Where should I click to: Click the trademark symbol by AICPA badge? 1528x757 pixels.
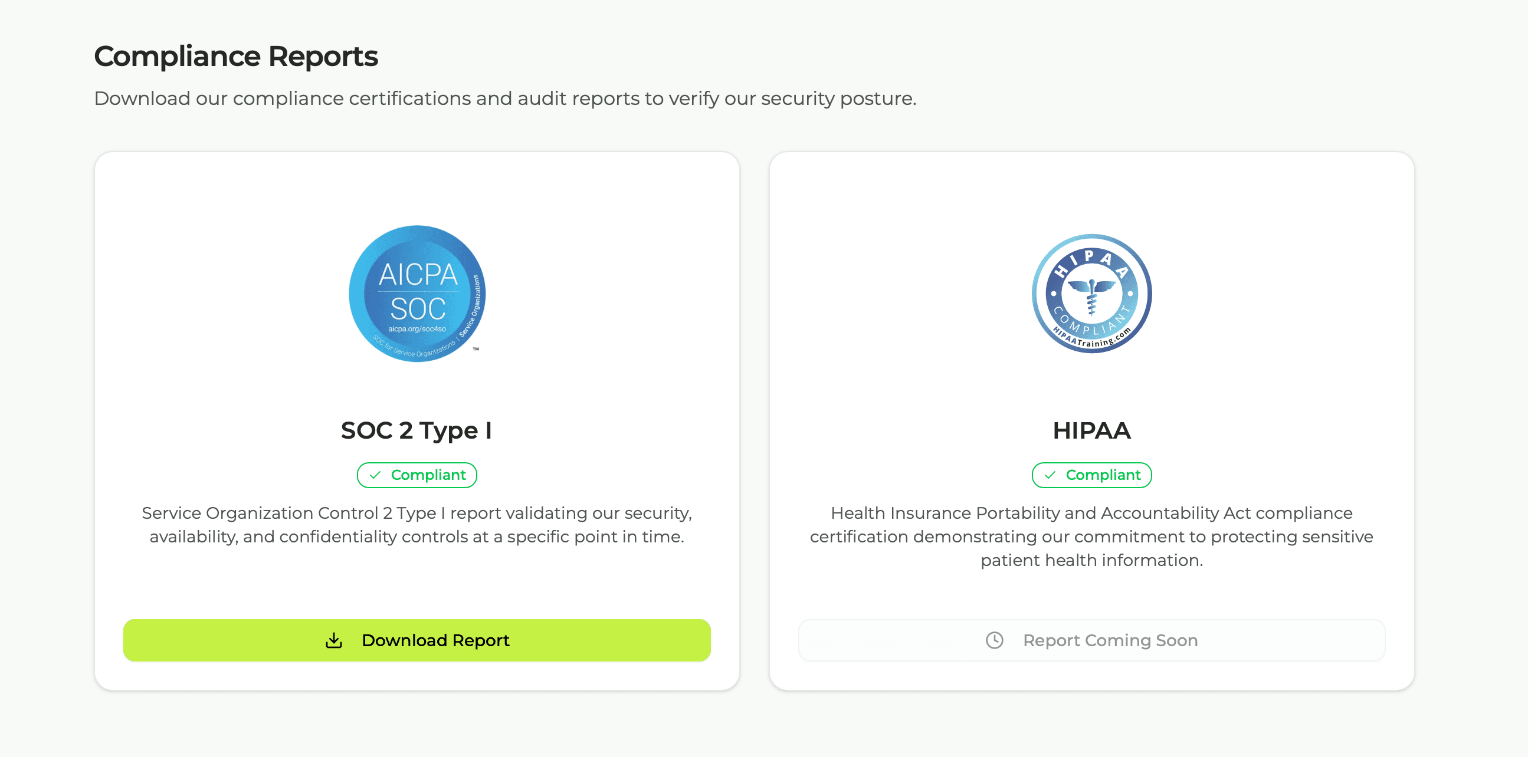pyautogui.click(x=476, y=349)
